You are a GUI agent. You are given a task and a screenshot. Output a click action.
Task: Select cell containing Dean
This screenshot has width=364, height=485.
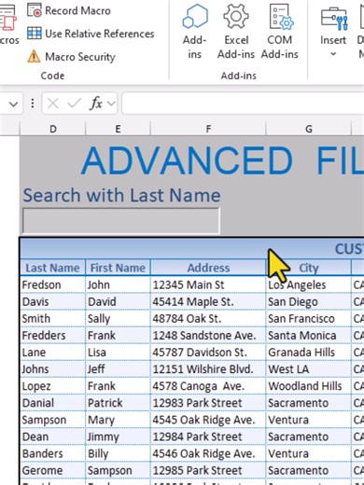click(x=52, y=436)
